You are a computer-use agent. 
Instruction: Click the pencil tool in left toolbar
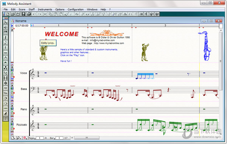(x=6, y=113)
